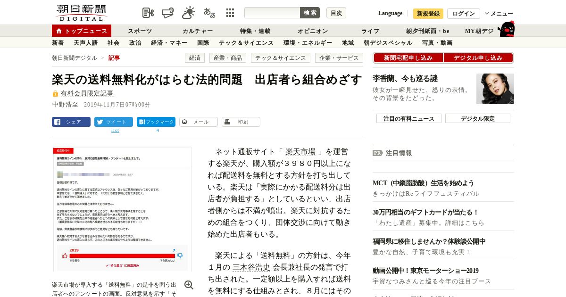
Task: Select 新着 in the sub-navigation
Action: point(58,43)
